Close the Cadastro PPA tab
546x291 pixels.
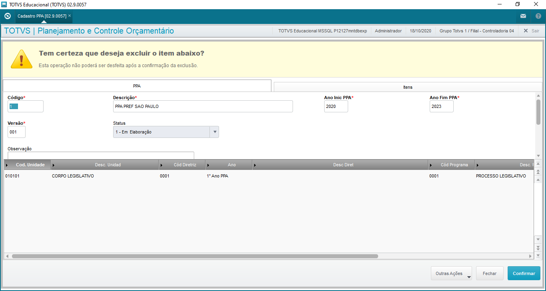click(70, 16)
